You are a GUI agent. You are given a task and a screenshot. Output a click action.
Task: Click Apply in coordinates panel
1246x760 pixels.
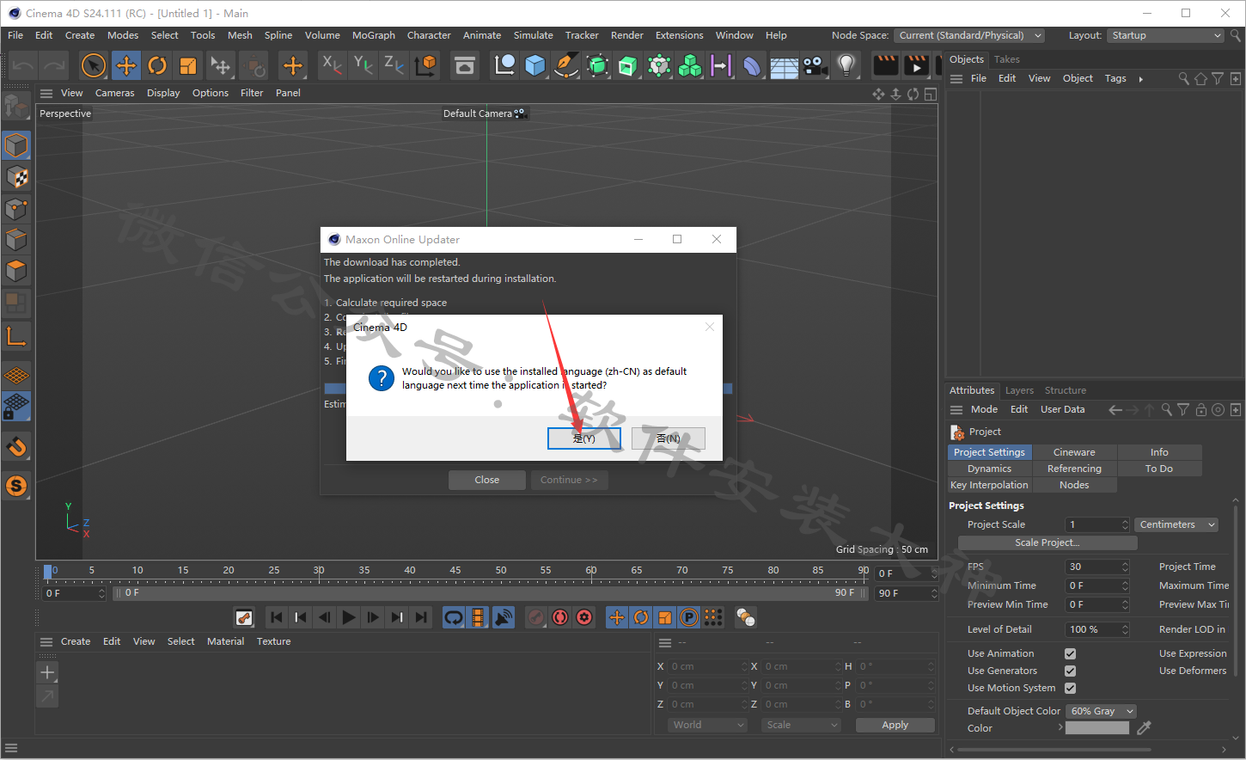pos(895,725)
